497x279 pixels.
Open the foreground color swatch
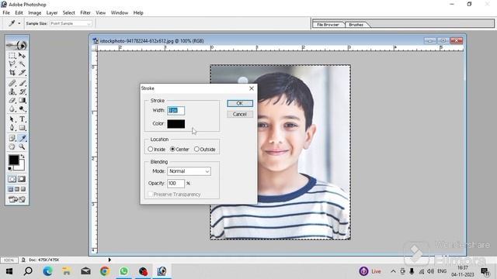(x=13, y=160)
